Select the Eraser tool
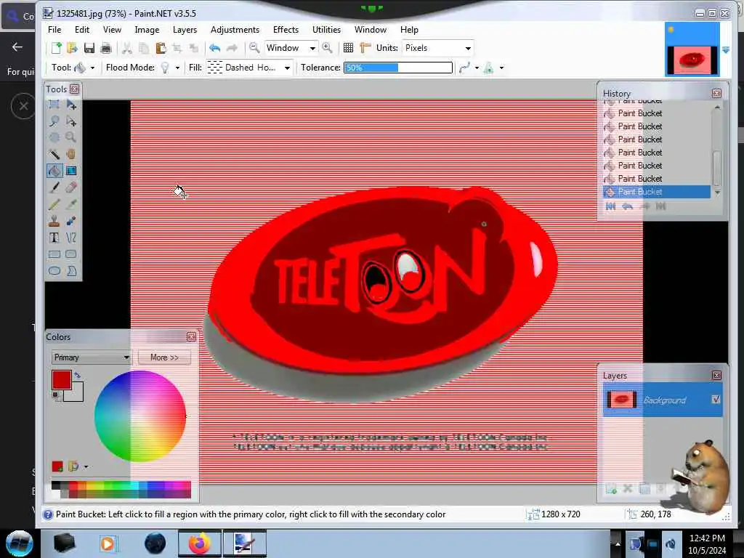 pos(71,187)
